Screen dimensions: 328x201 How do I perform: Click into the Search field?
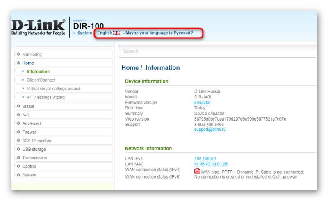point(218,51)
